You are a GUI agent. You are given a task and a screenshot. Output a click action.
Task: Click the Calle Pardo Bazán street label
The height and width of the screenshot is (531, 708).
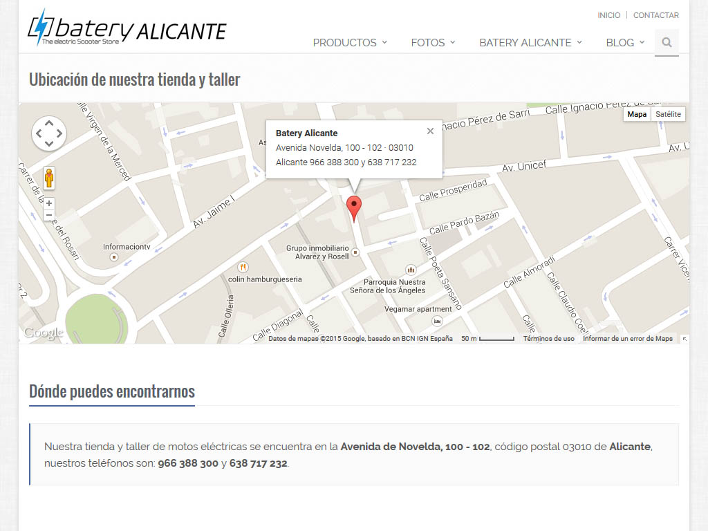[x=464, y=223]
